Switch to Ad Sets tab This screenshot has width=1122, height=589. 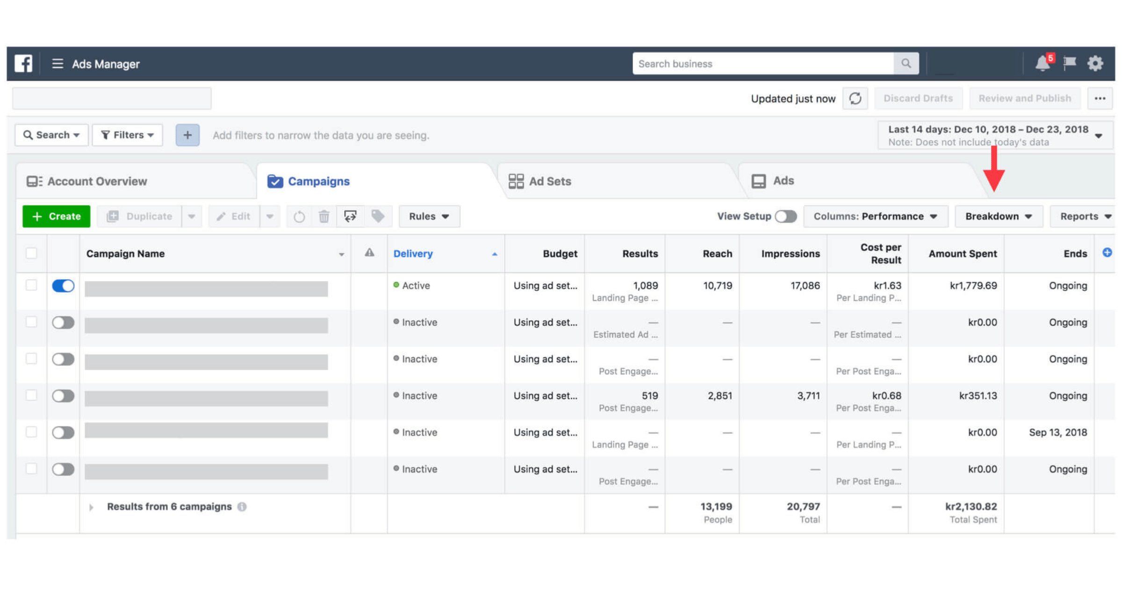tap(619, 181)
